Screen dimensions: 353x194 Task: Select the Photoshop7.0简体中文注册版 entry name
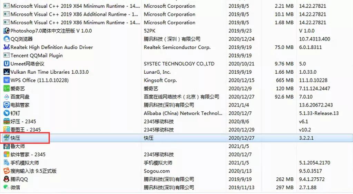[51, 31]
